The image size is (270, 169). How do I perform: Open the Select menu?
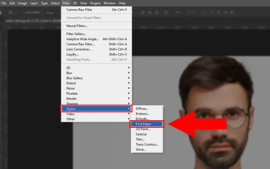(55, 3)
